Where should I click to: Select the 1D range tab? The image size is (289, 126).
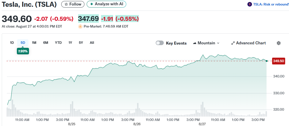pos(12,43)
